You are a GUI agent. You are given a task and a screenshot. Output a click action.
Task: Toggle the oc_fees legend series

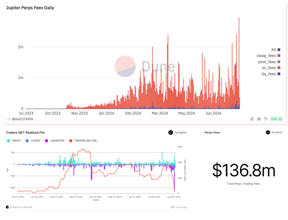(279, 68)
